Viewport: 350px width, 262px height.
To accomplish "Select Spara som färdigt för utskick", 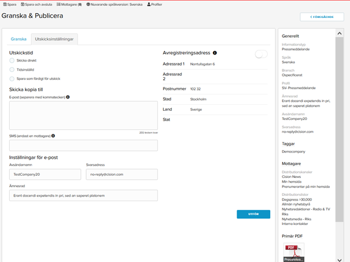I will (12, 79).
